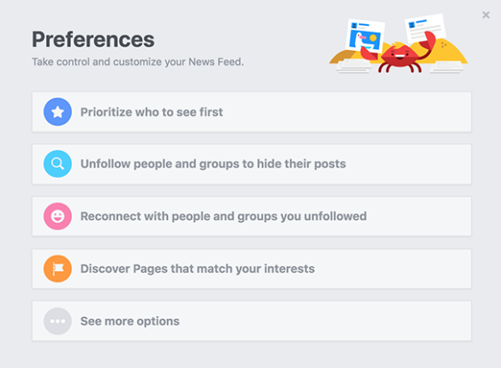
Task: Click the photo post card held by crab
Action: click(365, 36)
